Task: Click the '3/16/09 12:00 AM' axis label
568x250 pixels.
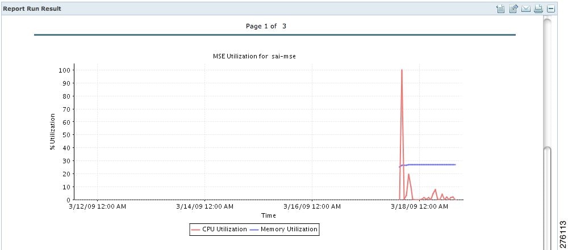Action: coord(312,206)
